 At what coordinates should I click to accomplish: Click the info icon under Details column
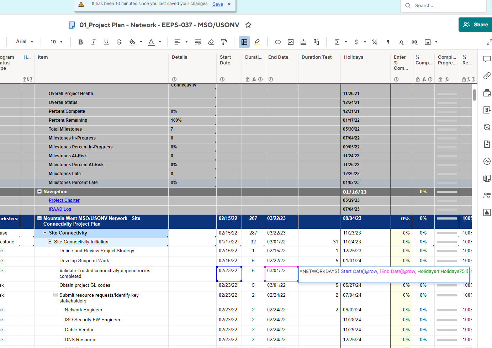[x=174, y=79]
